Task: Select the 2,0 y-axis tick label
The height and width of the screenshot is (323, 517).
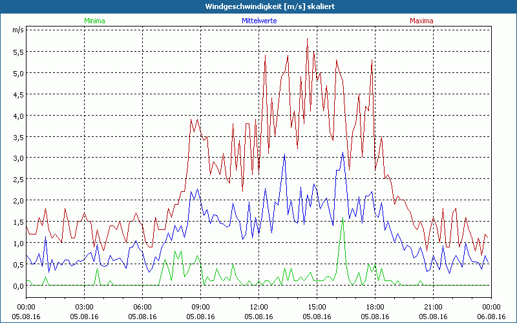Action: [17, 200]
